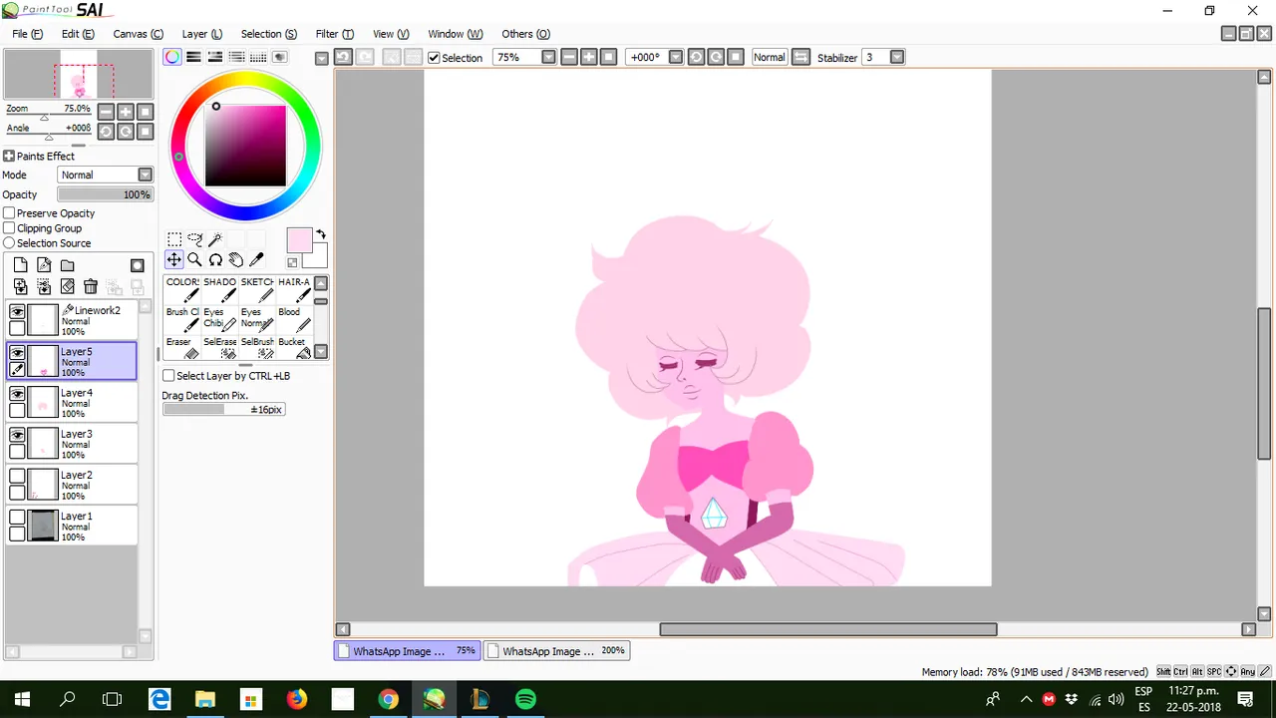
Task: Select the SelErase tool
Action: (x=220, y=347)
